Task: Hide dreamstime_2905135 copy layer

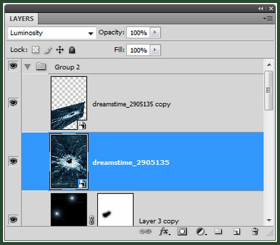Action: coord(13,102)
